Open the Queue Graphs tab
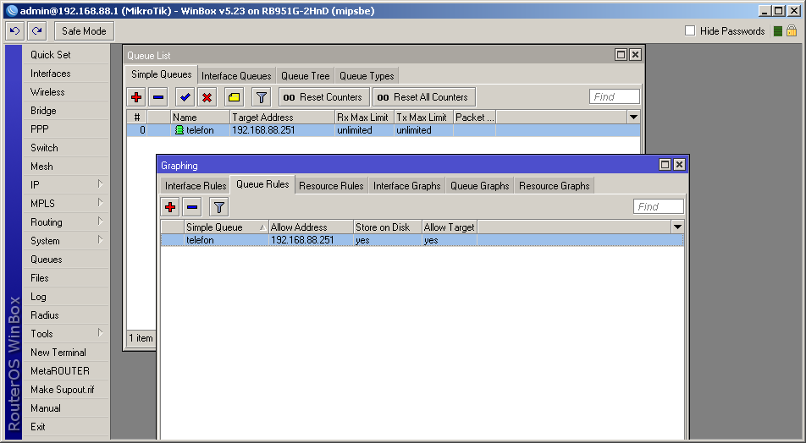 (x=479, y=186)
